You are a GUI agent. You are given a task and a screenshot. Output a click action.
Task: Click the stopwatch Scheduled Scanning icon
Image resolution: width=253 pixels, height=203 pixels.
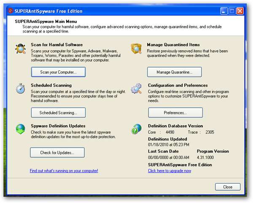tap(21, 89)
